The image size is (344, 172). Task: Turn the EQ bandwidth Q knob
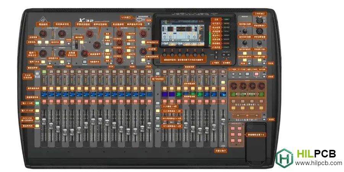89,34
